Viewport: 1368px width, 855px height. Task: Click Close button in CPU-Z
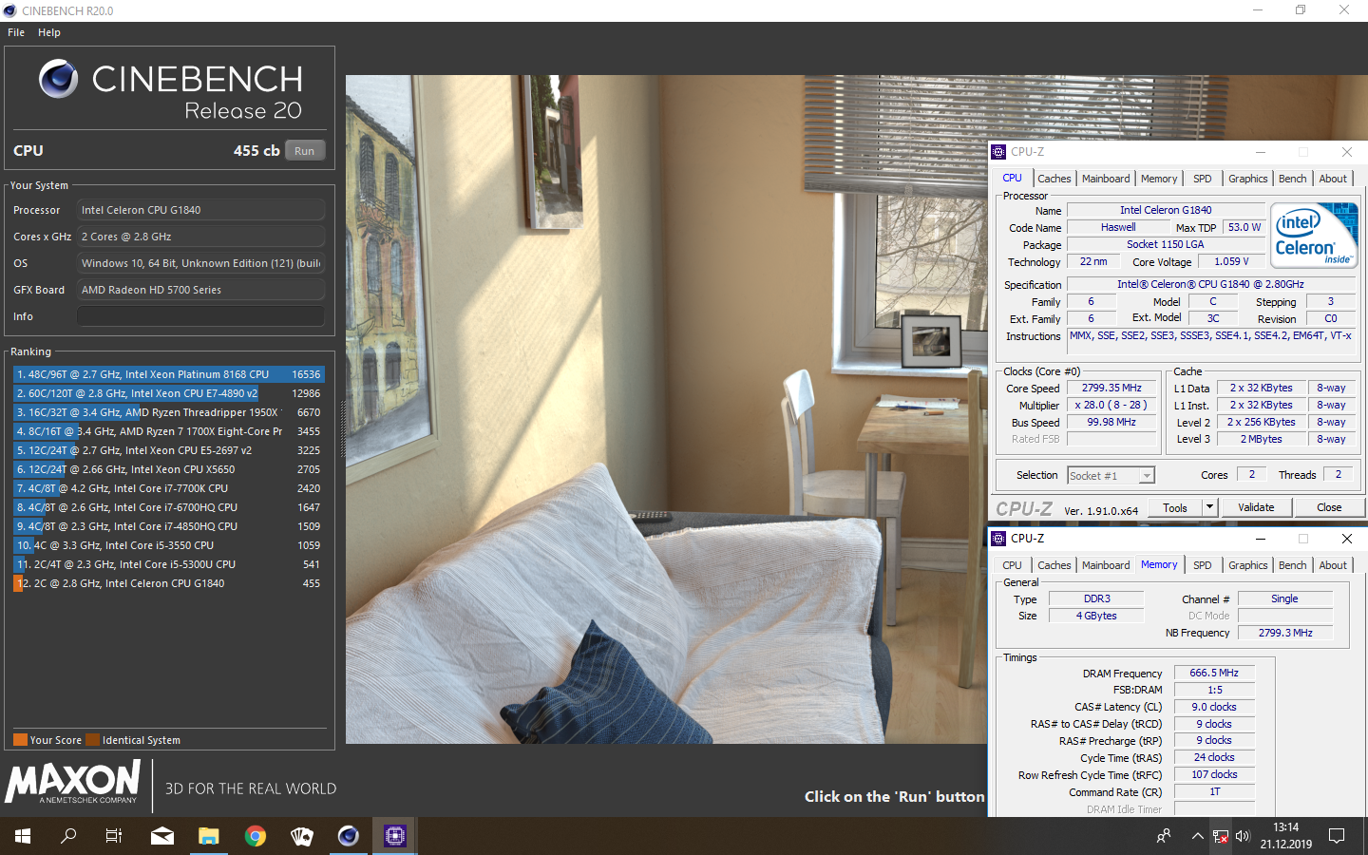pyautogui.click(x=1329, y=508)
